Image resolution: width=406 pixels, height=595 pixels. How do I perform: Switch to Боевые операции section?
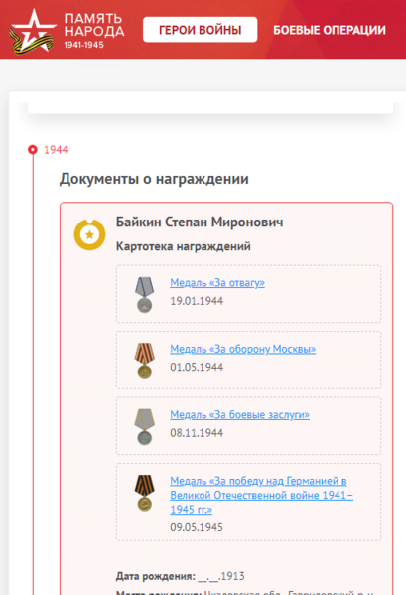click(330, 30)
